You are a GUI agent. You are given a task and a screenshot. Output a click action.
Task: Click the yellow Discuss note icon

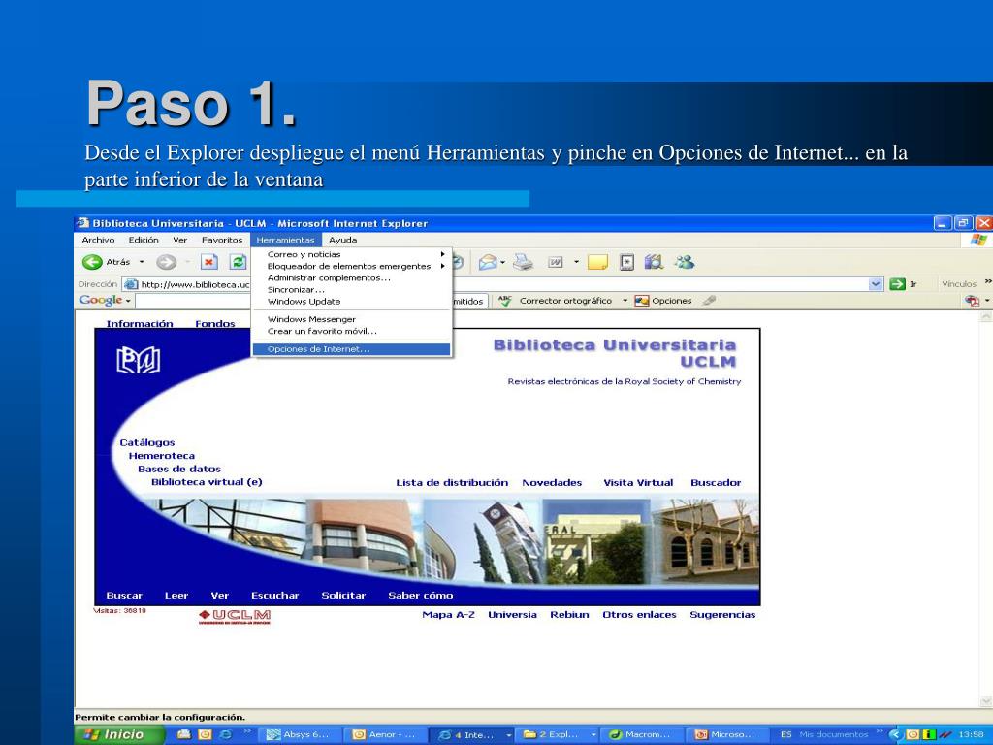click(x=597, y=262)
